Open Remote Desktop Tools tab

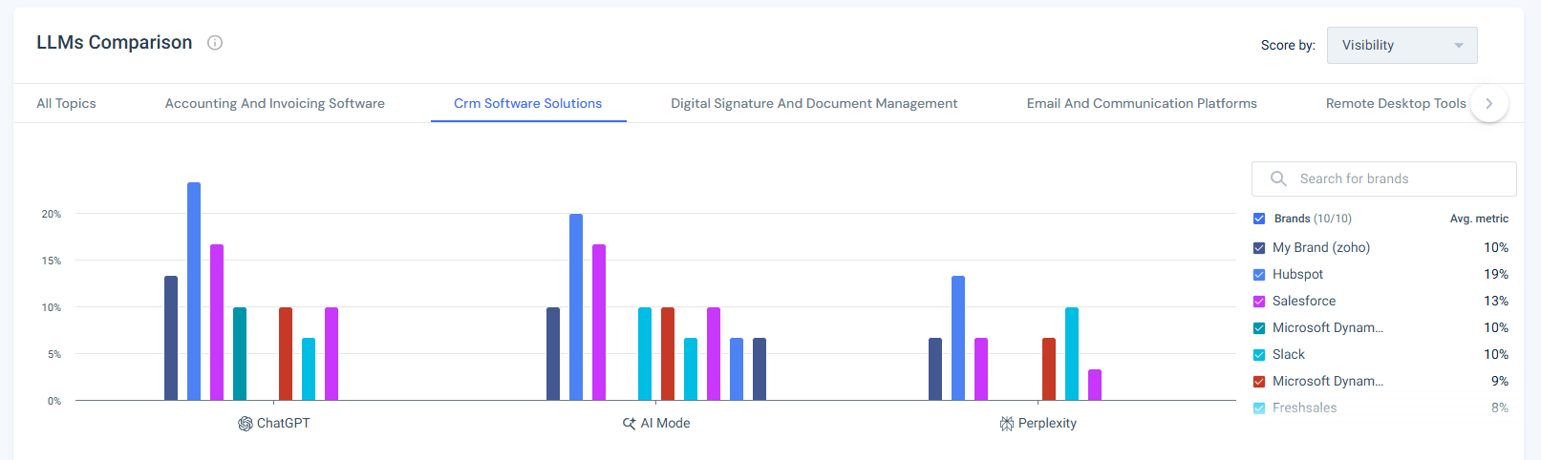[1396, 103]
